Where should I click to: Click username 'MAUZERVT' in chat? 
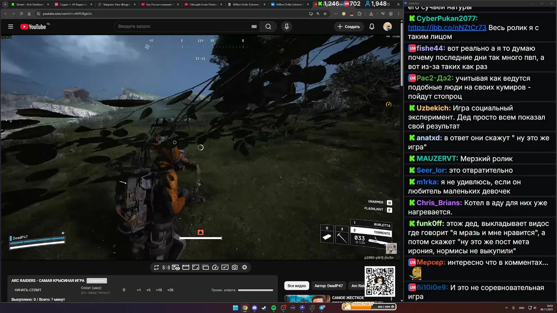tap(437, 159)
